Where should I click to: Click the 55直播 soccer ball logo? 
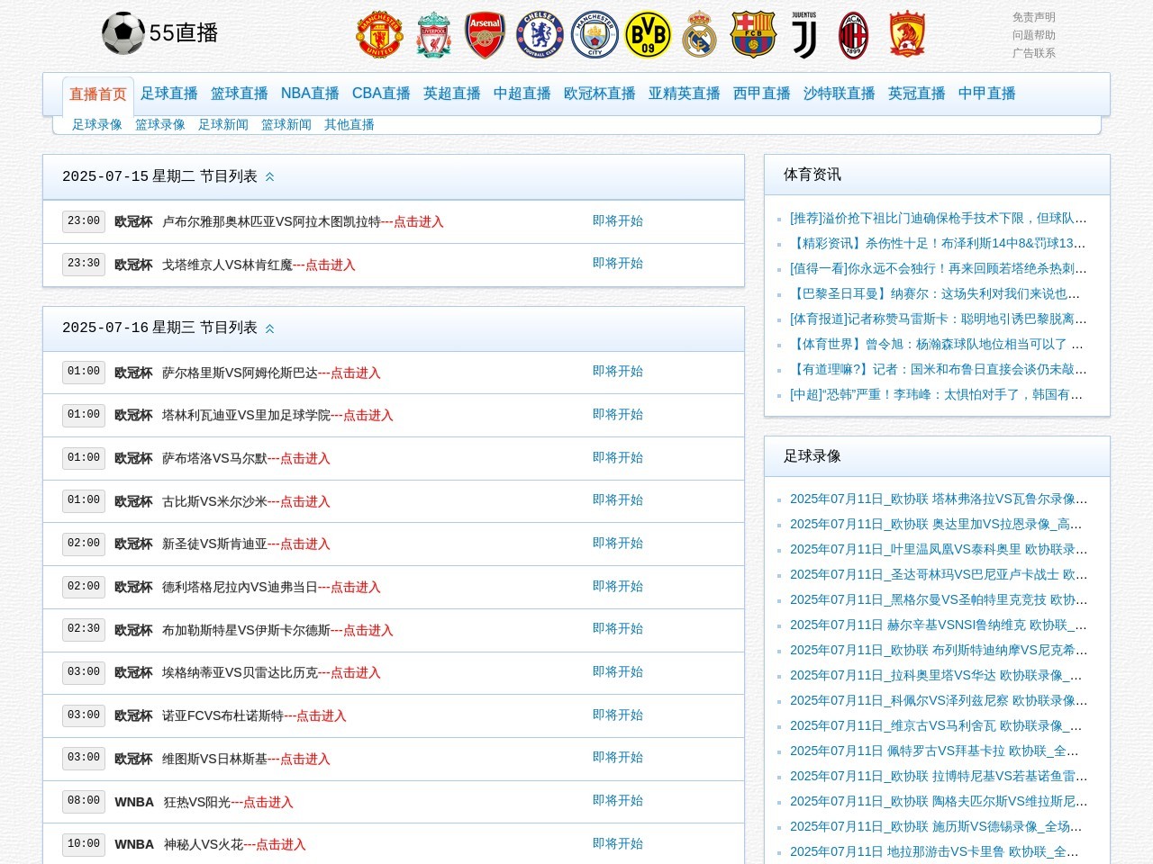coord(123,33)
